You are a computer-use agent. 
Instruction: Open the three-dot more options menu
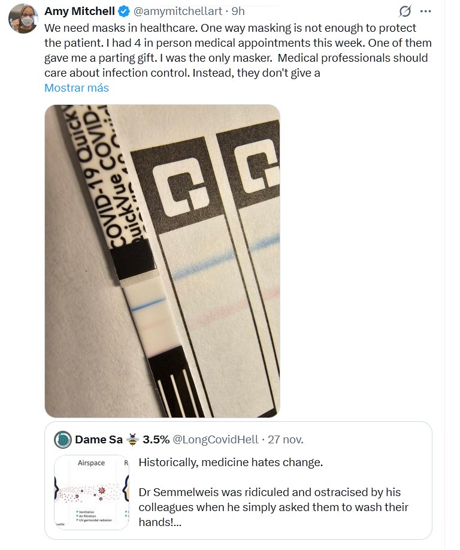[426, 11]
